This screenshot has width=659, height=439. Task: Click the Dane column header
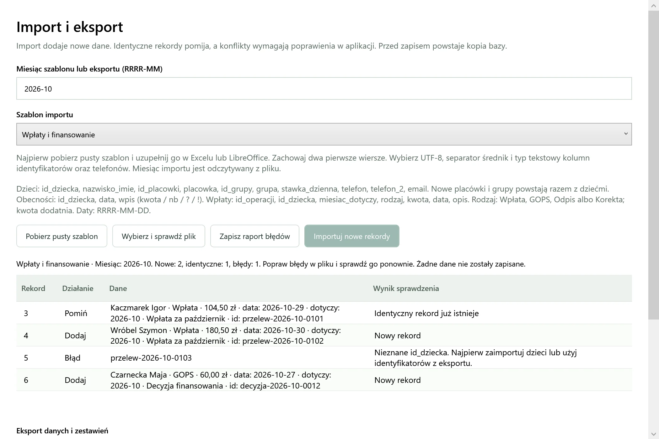tap(118, 288)
